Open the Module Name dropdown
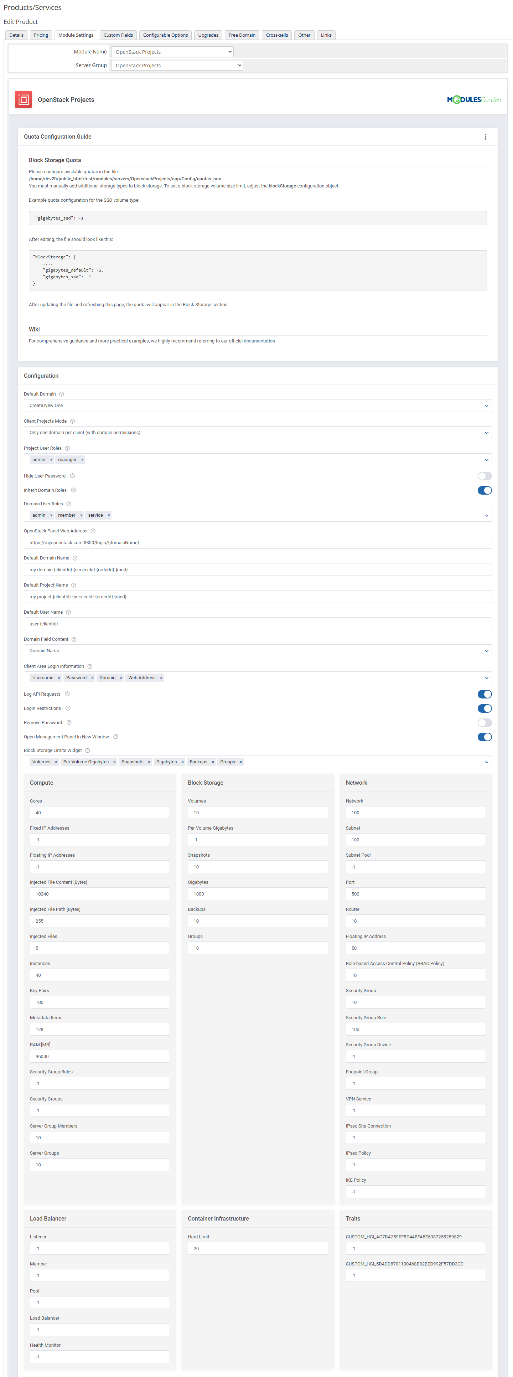 click(x=172, y=52)
